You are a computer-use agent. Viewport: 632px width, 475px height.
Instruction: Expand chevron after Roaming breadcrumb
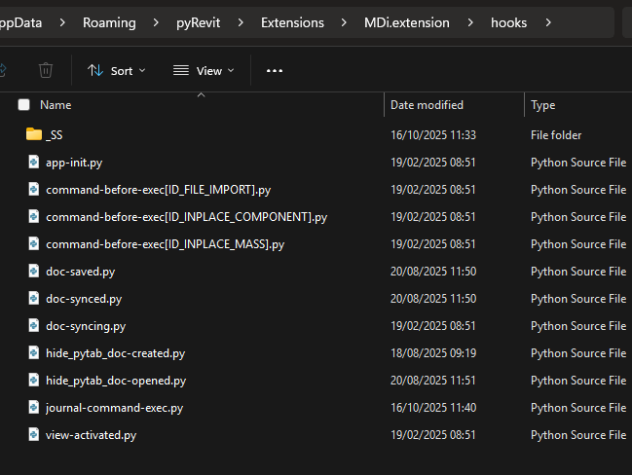pyautogui.click(x=156, y=22)
